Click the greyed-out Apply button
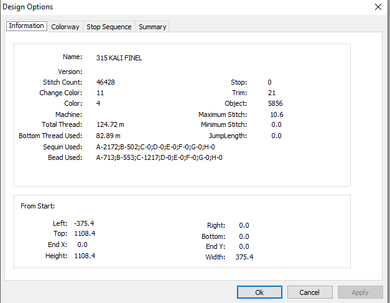This screenshot has width=390, height=303. point(360,292)
